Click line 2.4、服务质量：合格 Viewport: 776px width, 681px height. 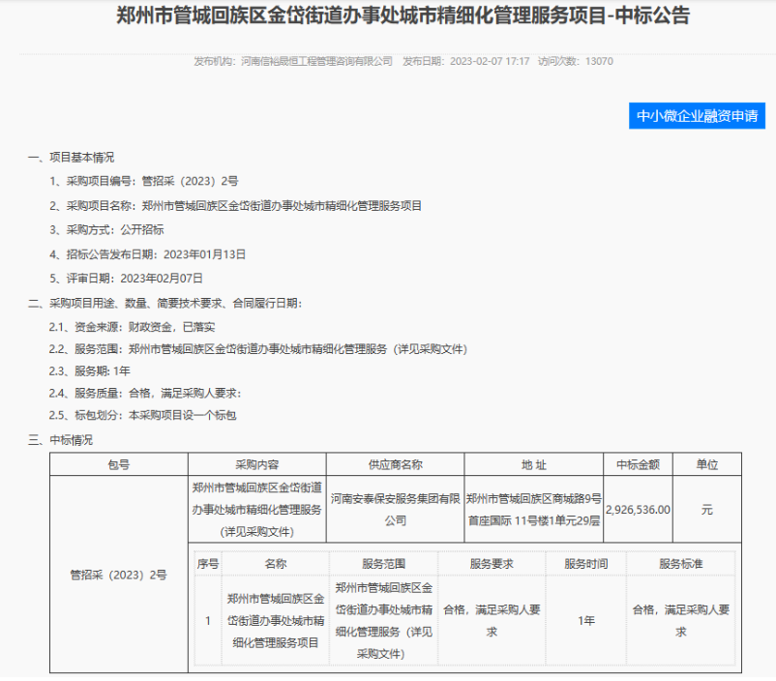pyautogui.click(x=145, y=393)
